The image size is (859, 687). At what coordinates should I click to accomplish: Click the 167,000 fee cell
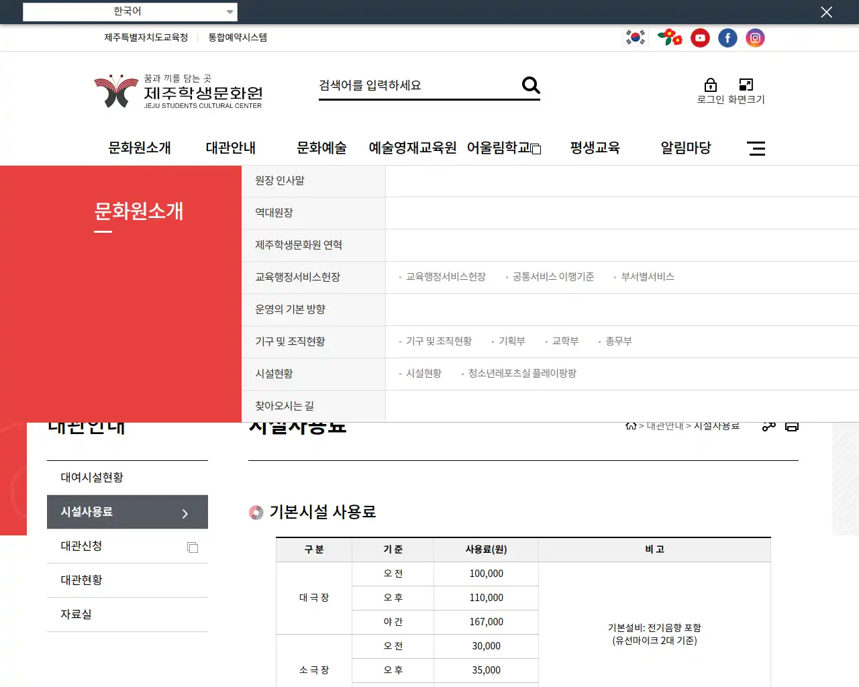click(487, 622)
